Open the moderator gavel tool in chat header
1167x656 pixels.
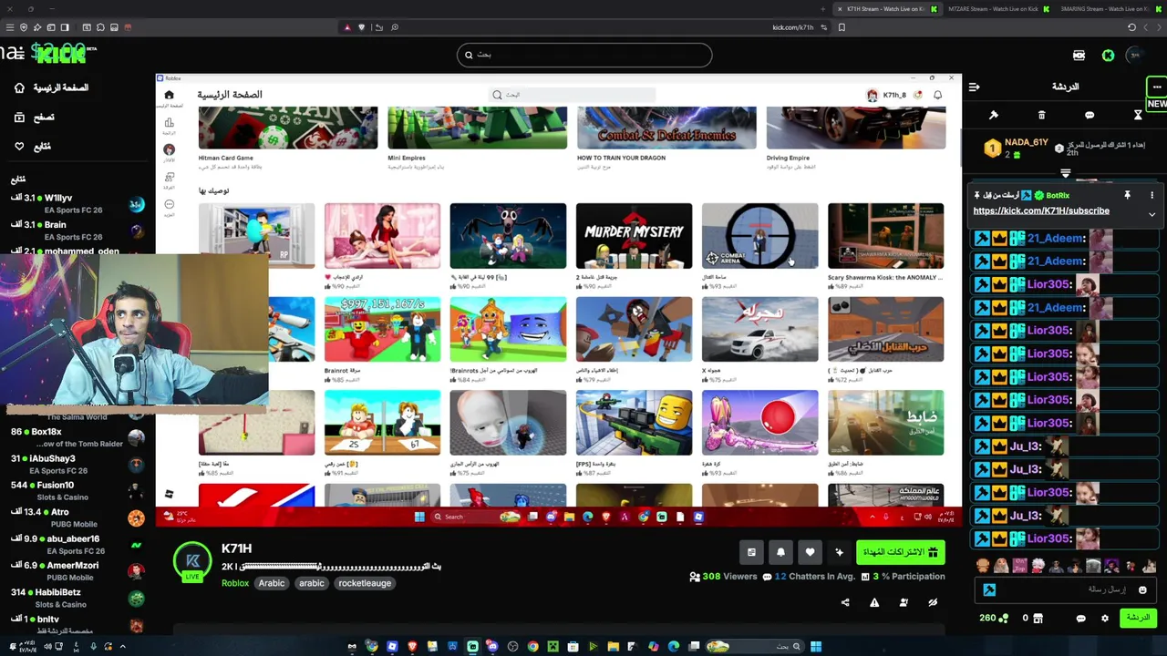994,115
